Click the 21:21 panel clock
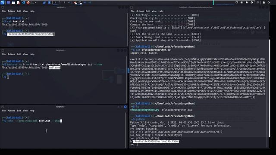Screen dimensions: 276x155 257,3
